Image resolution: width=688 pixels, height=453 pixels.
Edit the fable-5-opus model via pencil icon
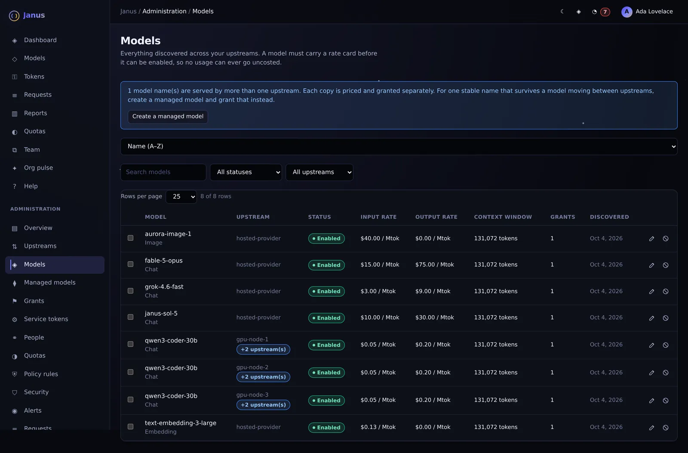(x=651, y=265)
